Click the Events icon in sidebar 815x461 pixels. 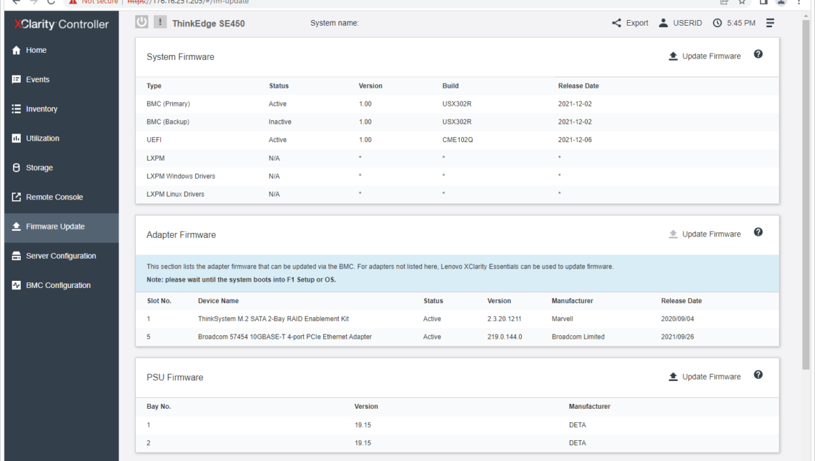16,79
